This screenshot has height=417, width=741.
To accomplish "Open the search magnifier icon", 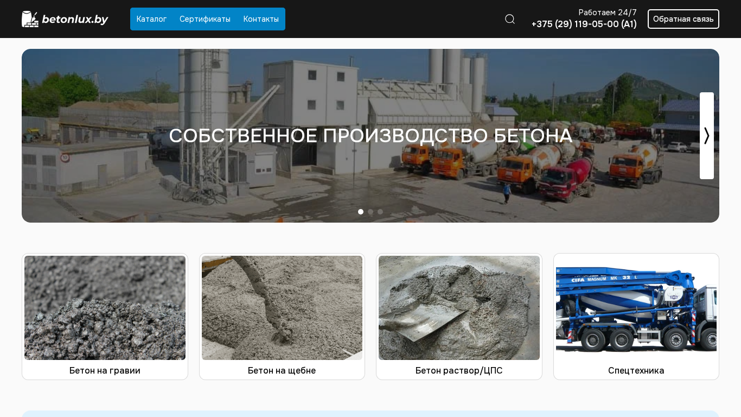I will [x=510, y=19].
